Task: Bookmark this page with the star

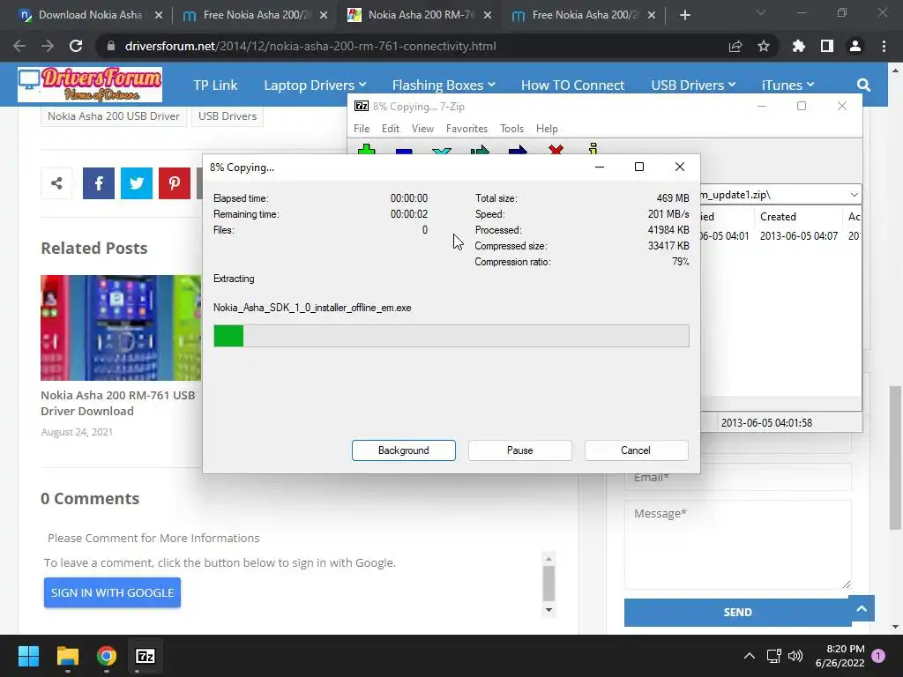Action: [x=764, y=46]
